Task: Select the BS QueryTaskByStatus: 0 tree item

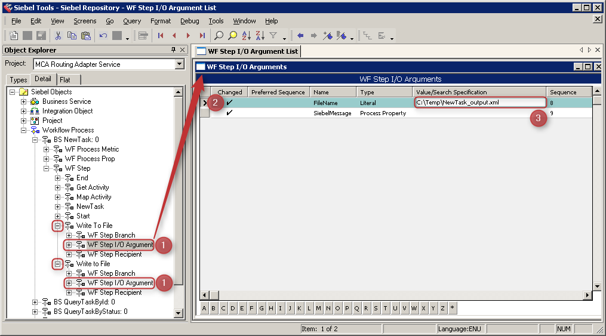Action: click(91, 312)
